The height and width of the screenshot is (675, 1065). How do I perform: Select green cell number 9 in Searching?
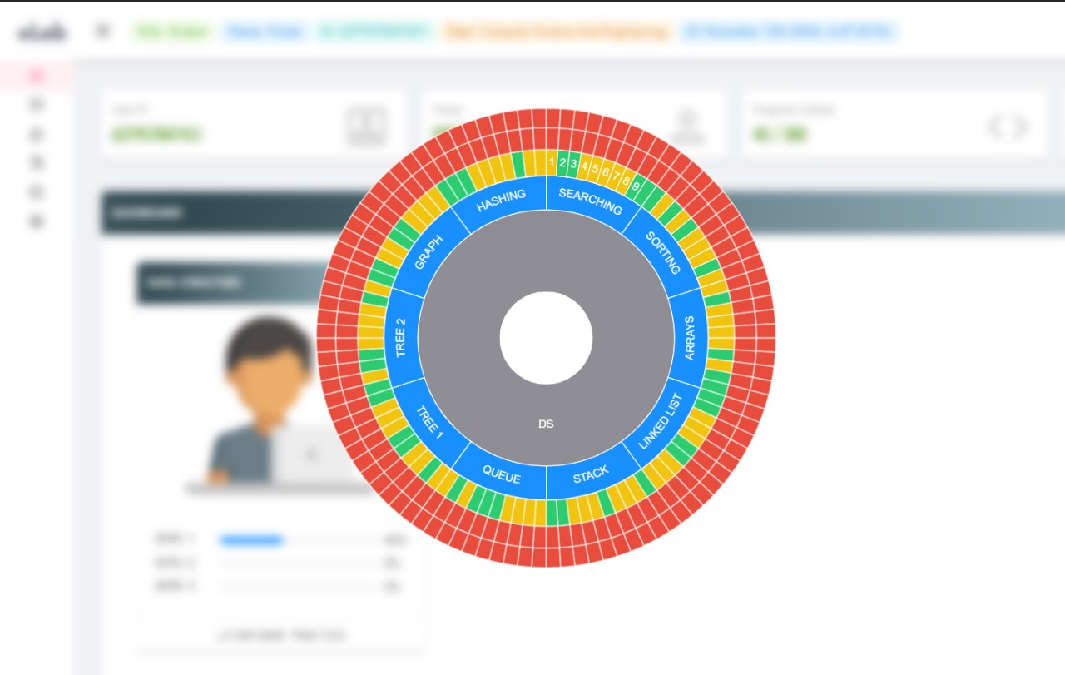(x=636, y=186)
